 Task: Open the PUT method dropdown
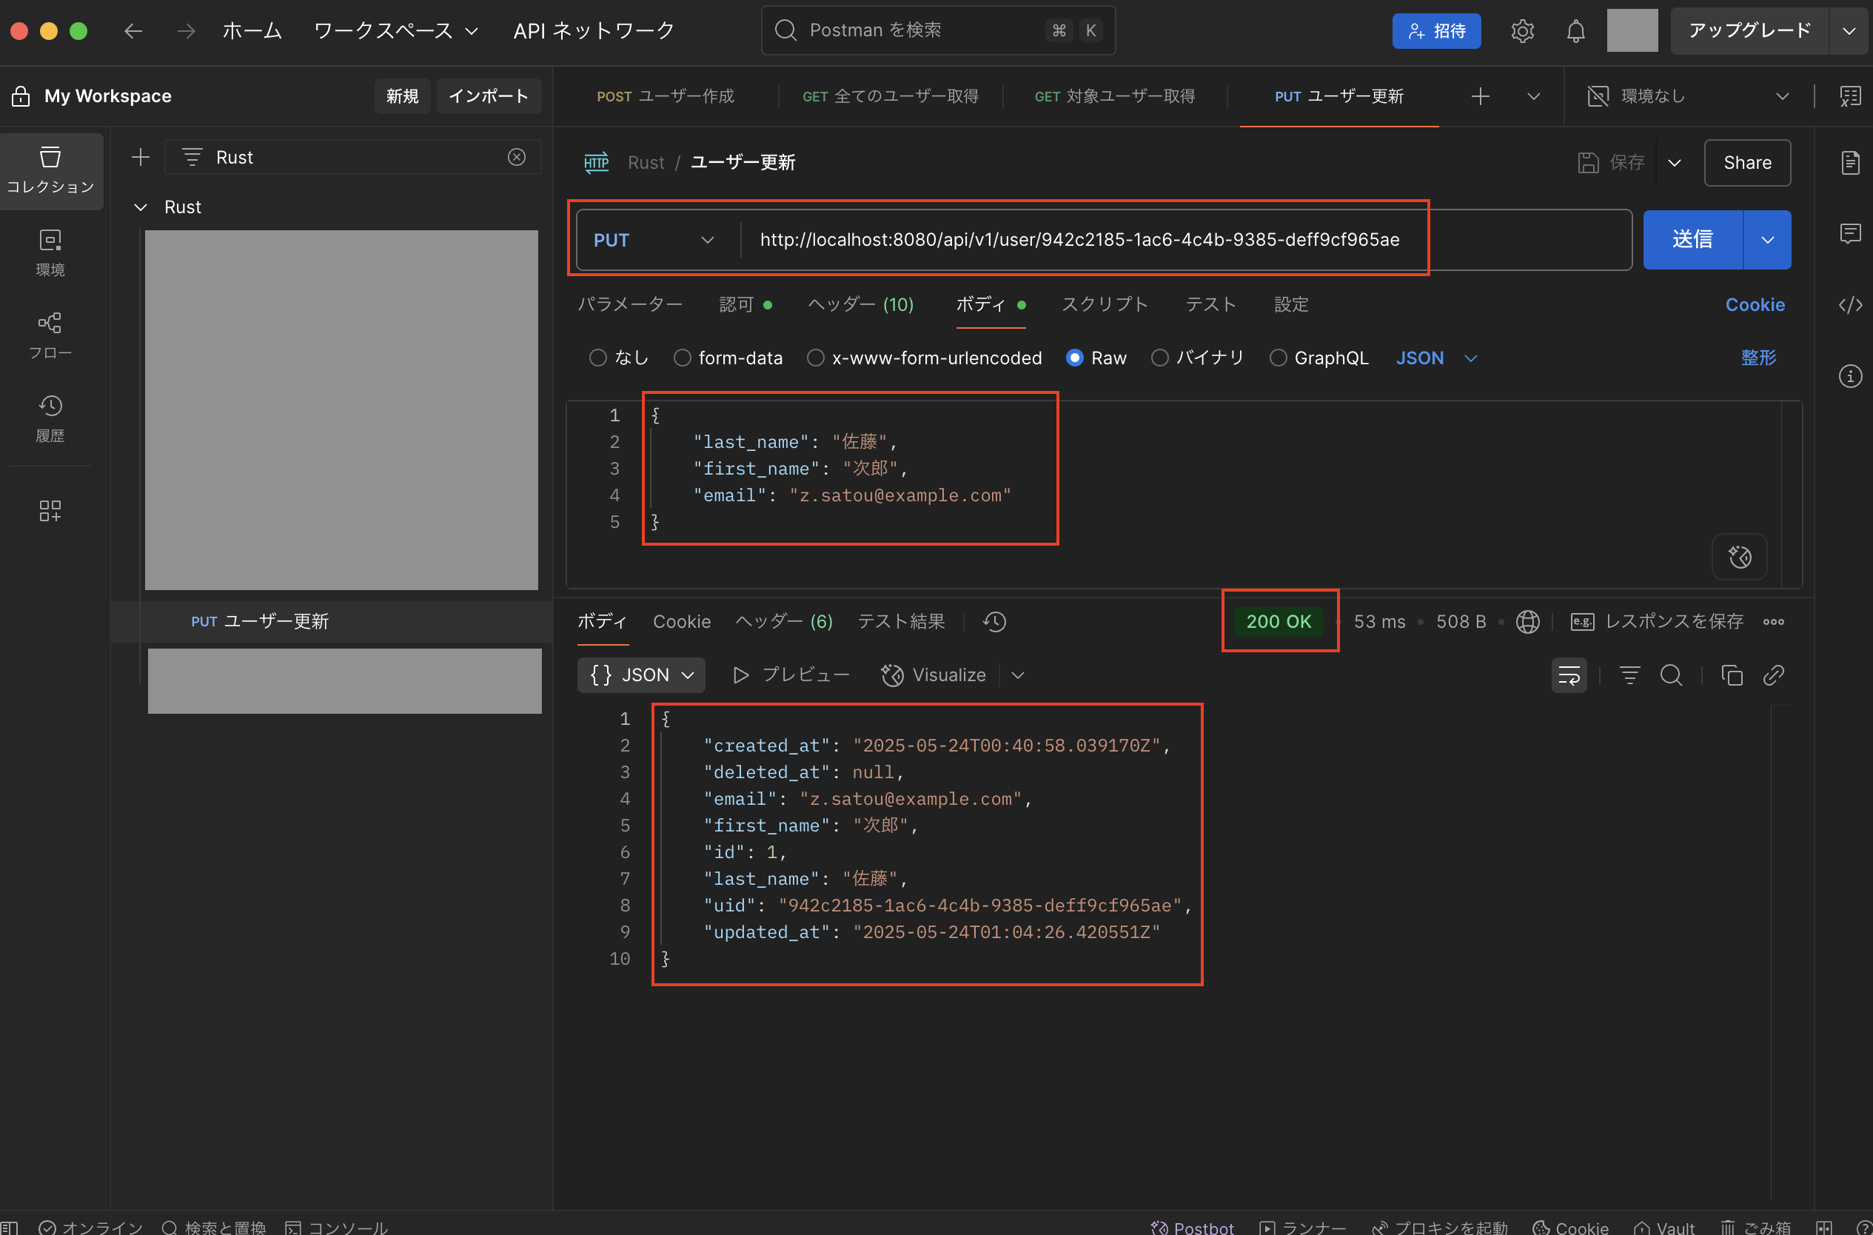coord(654,239)
